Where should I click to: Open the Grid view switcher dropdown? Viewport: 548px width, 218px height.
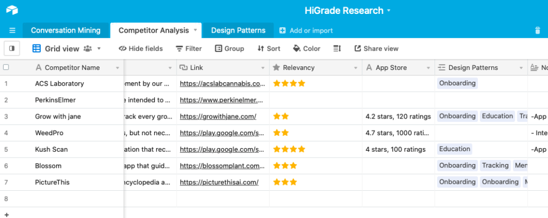tap(98, 49)
